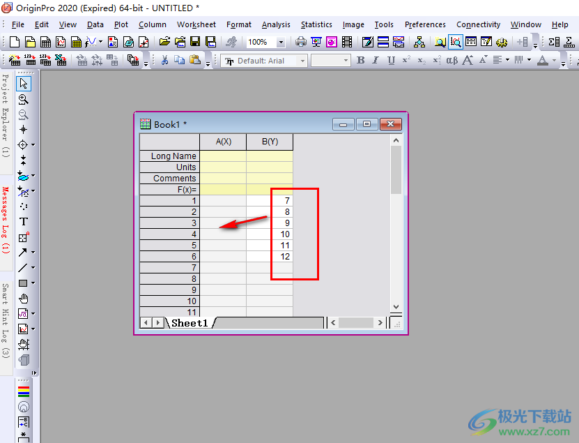The width and height of the screenshot is (579, 443).
Task: Create a new matrix window
Action: [76, 42]
